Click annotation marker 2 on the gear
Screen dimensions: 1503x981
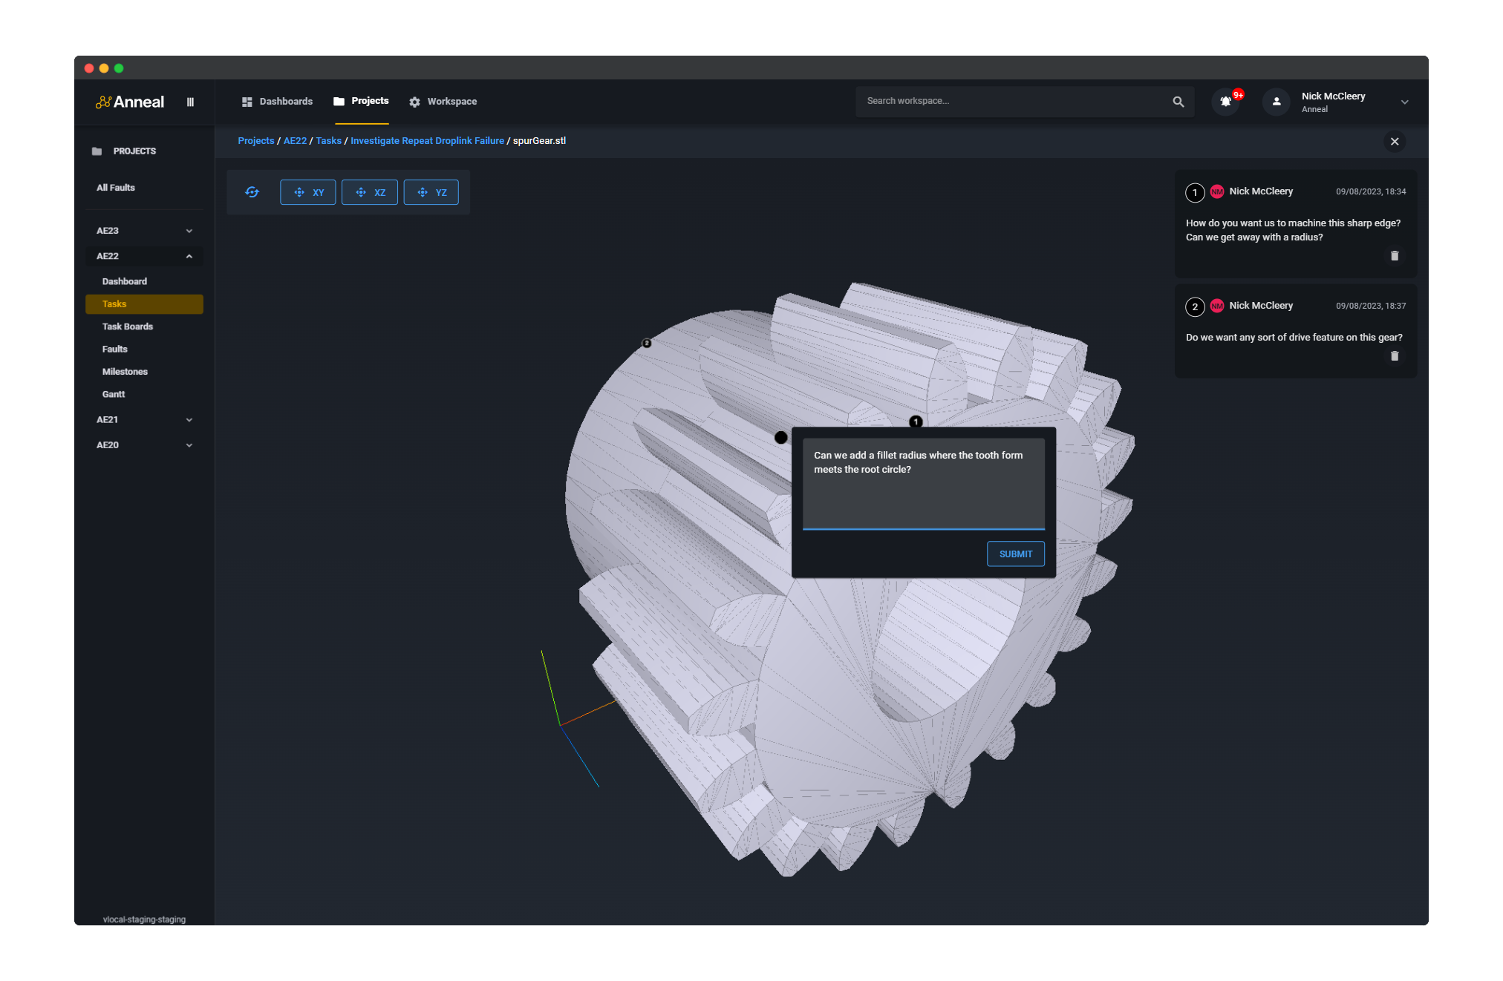click(x=645, y=342)
